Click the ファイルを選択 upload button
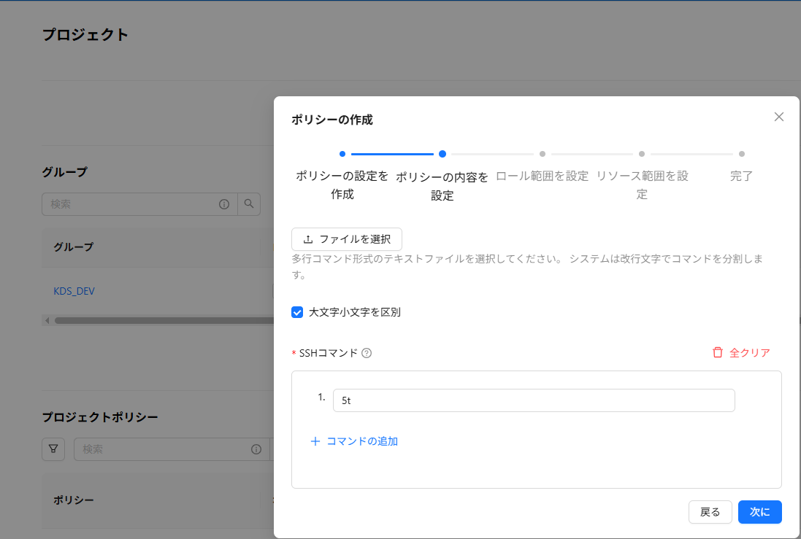This screenshot has height=539, width=801. click(347, 239)
